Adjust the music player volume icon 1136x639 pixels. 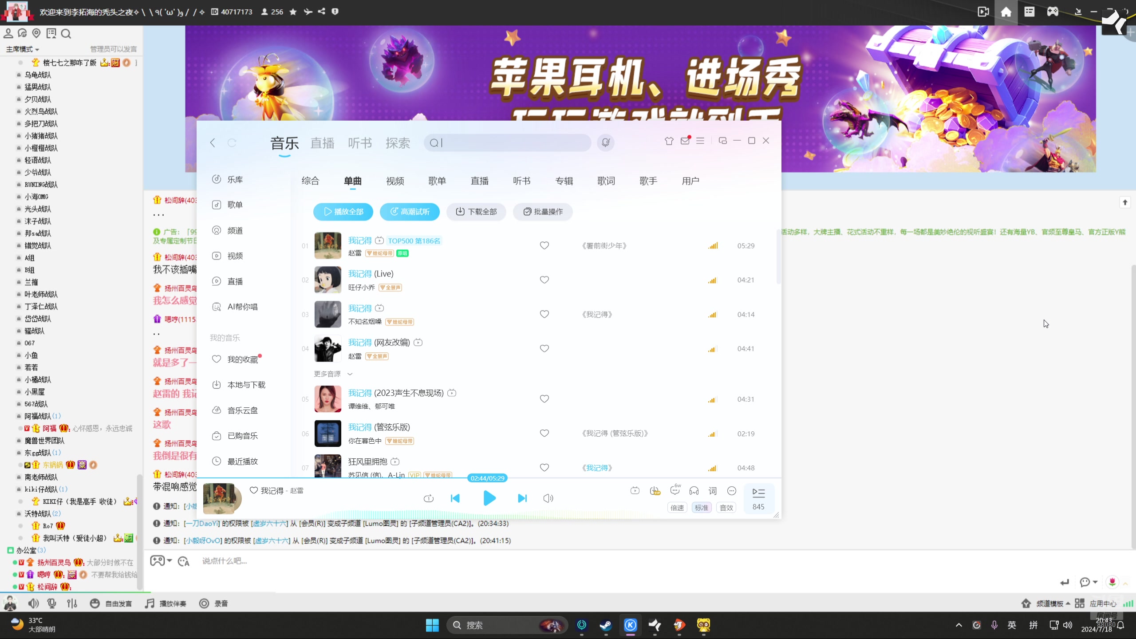point(548,498)
